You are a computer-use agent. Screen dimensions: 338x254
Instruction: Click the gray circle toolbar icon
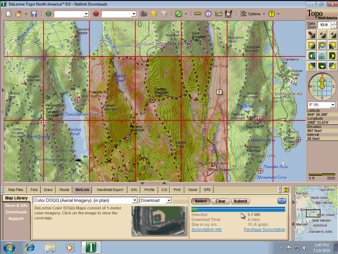(164, 14)
